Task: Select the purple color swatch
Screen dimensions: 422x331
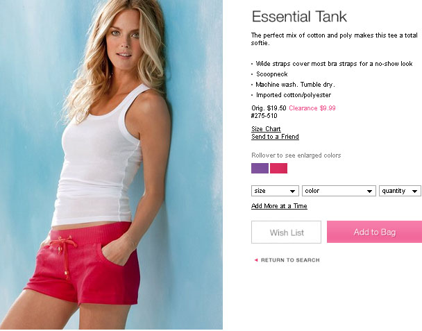Action: point(260,168)
